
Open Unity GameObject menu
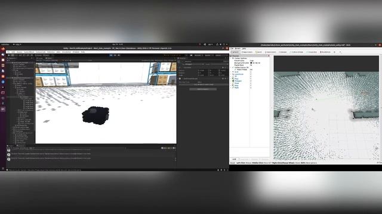coord(29,52)
